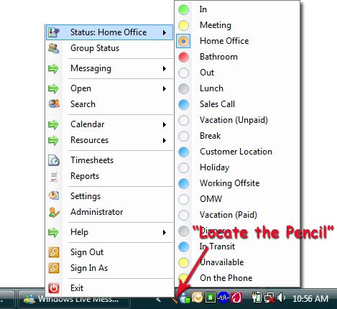Set status to Vacation (Unpaid)
Viewport: 337px width, 309px height.
(x=237, y=120)
